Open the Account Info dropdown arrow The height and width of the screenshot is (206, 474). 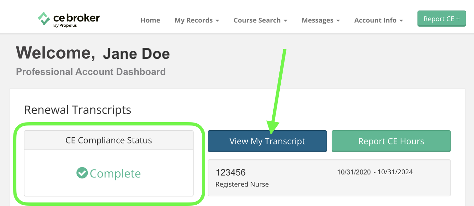pos(401,21)
